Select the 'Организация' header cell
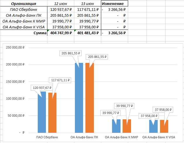The image size is (184, 143). pyautogui.click(x=24, y=4)
